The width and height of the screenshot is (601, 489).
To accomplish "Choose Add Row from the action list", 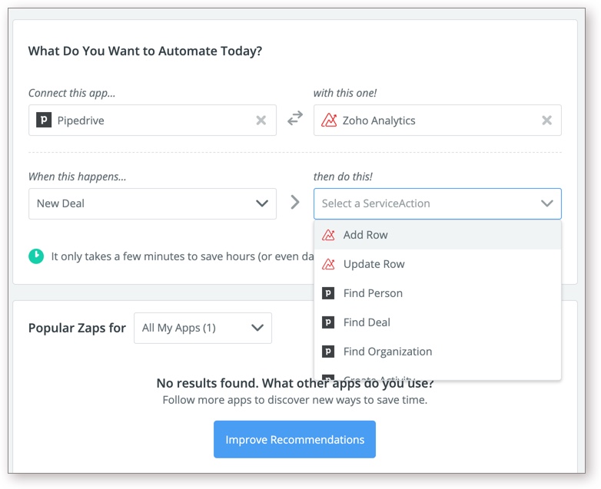I will click(366, 235).
